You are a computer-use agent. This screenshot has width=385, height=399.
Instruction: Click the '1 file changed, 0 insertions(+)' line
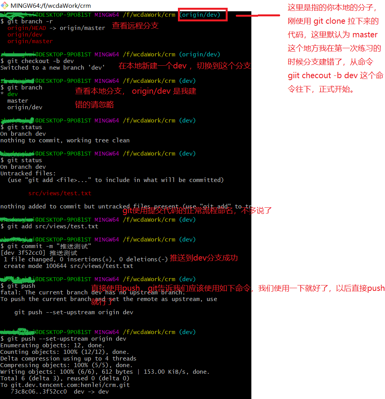[x=86, y=259]
